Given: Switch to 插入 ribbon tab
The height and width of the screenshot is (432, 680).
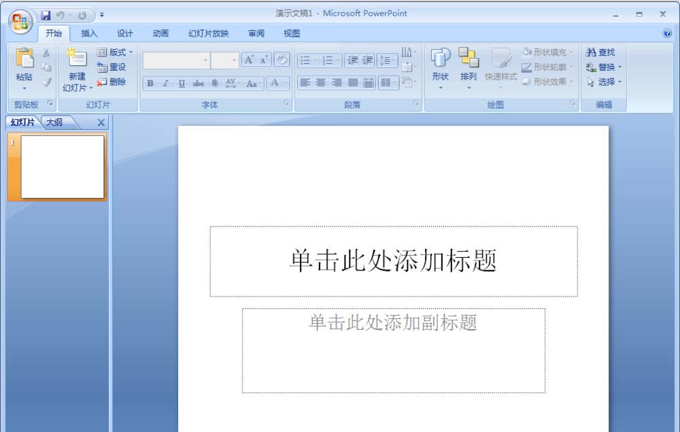Looking at the screenshot, I should coord(89,33).
